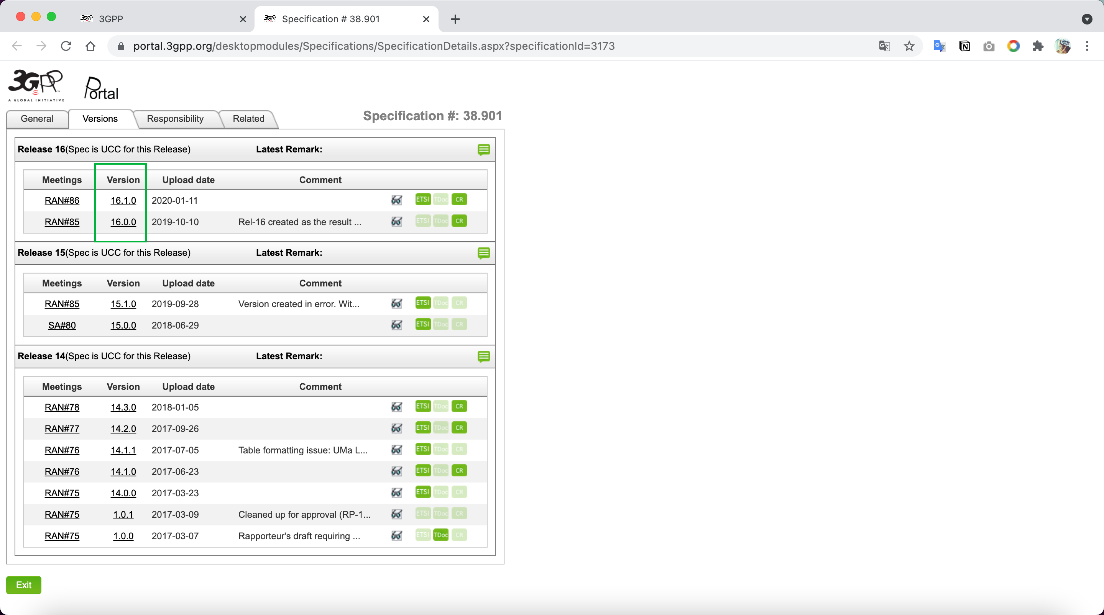Click the TDoc icon for version 1.0.0
The width and height of the screenshot is (1104, 615).
pyautogui.click(x=440, y=535)
